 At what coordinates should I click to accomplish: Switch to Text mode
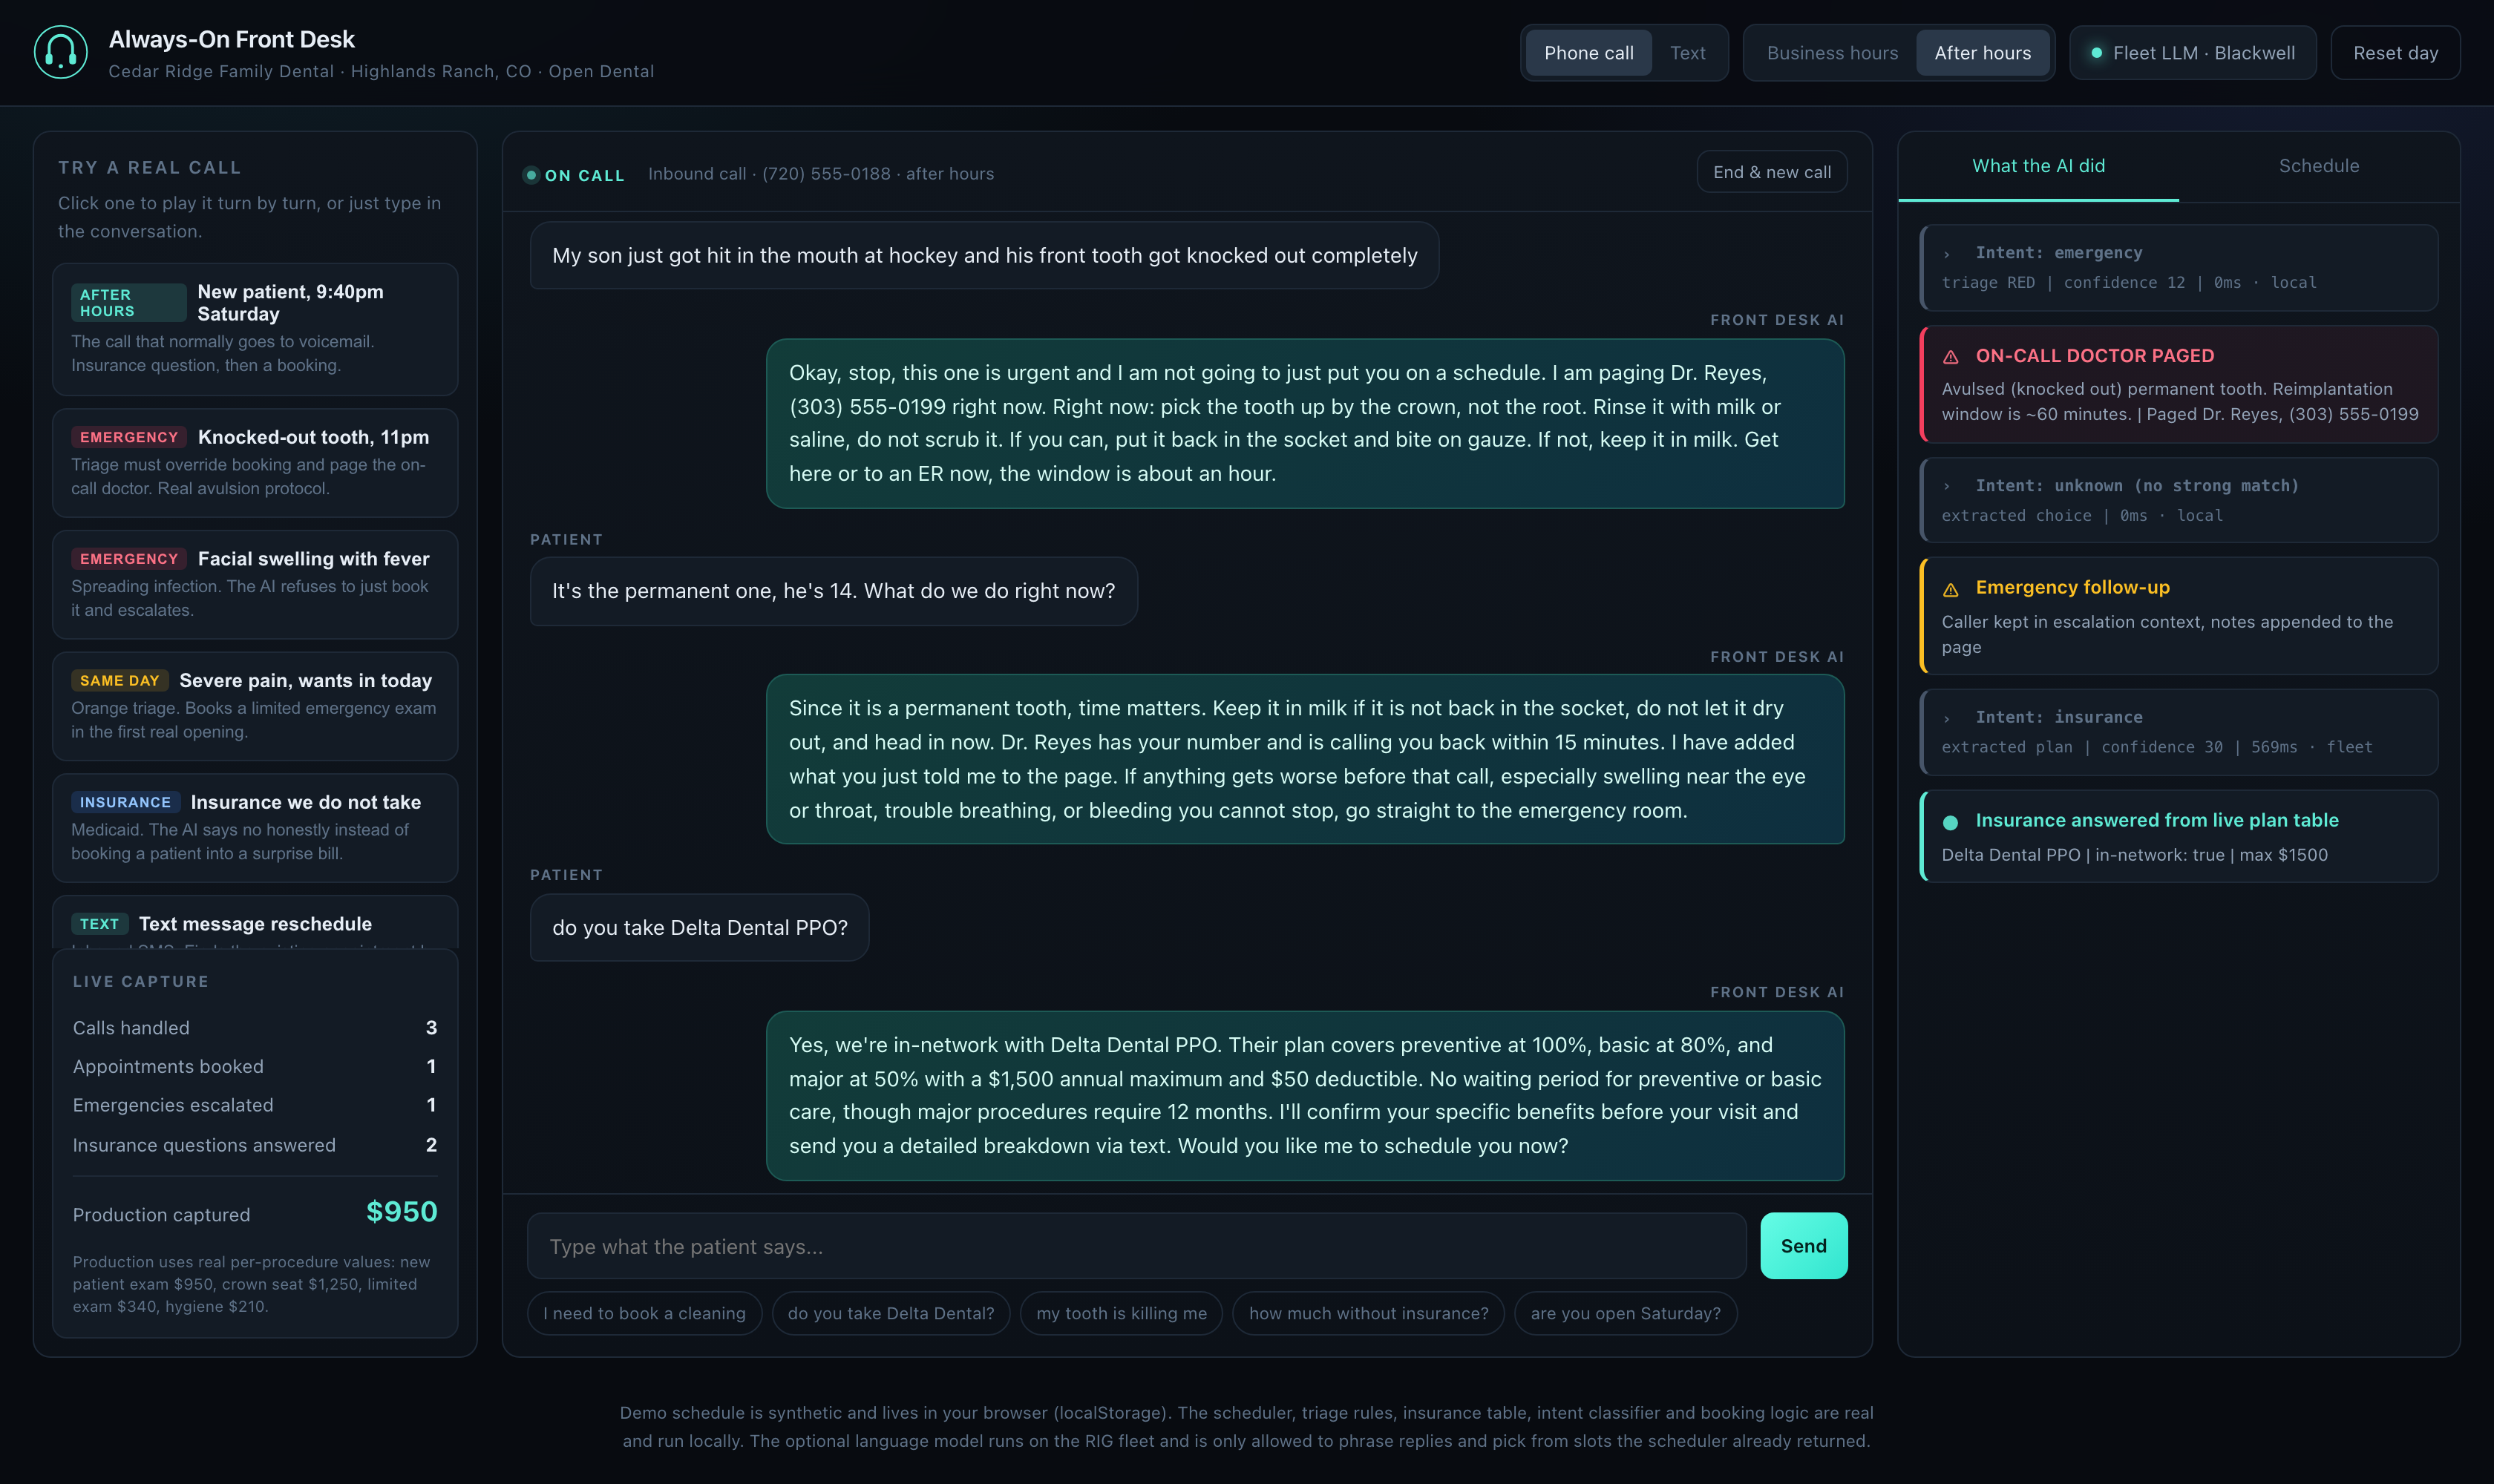coord(1686,53)
